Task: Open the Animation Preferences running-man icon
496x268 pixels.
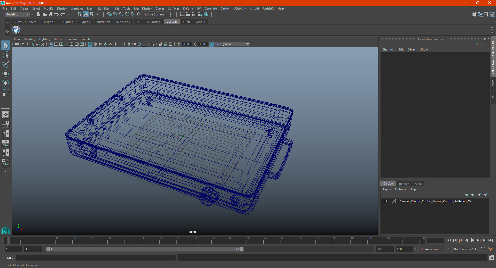Action: (491, 249)
